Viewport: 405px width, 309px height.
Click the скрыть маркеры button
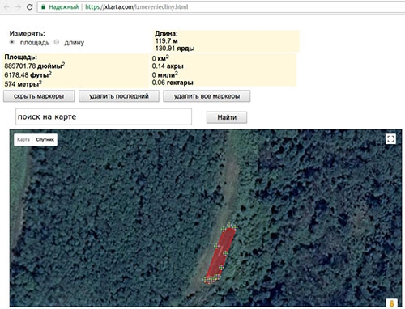39,96
